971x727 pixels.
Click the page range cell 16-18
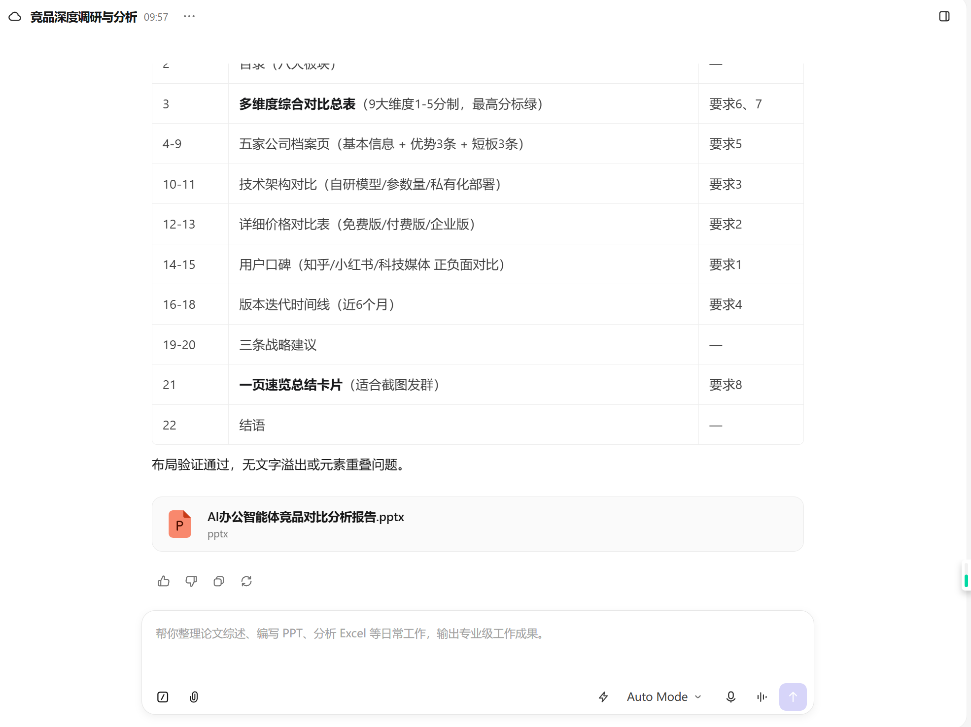click(190, 304)
